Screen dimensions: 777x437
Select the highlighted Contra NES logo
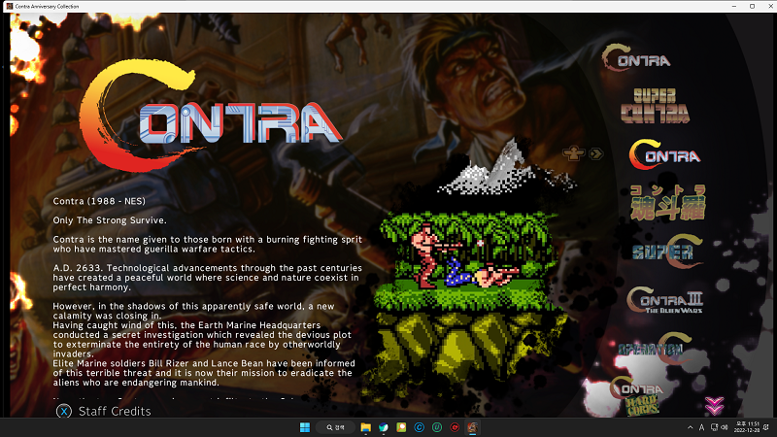(664, 154)
